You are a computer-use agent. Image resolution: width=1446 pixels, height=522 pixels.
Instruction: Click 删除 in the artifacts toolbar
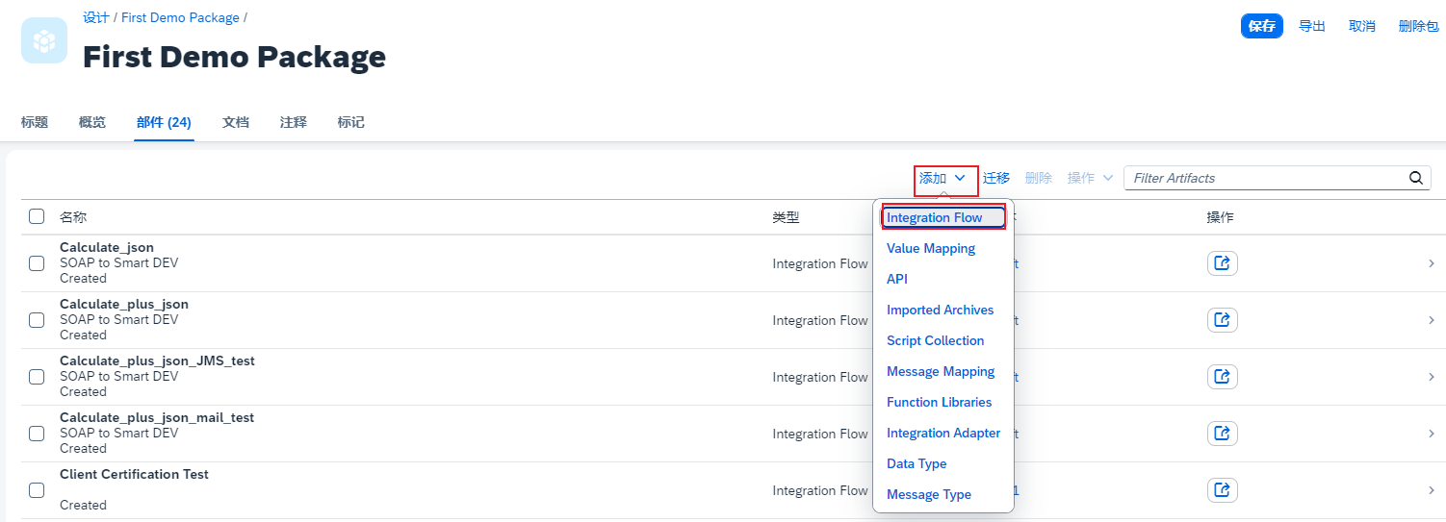pyautogui.click(x=1039, y=178)
